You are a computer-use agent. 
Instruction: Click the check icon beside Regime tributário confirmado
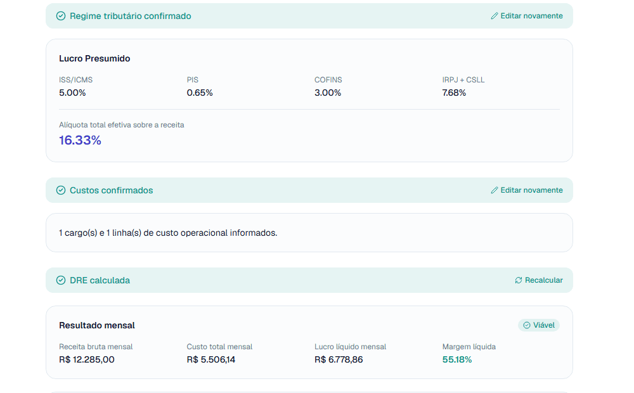click(61, 16)
